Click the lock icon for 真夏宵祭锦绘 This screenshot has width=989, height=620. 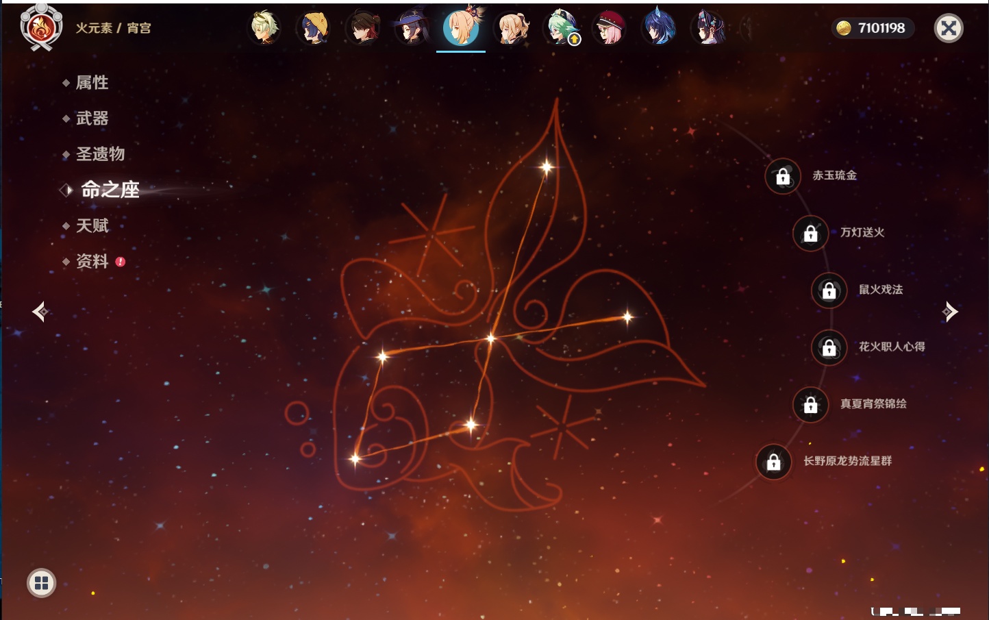(x=811, y=404)
